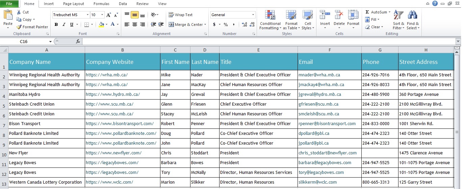Viewport: 463px width, 189px height.
Task: Open the Name Box dropdown arrow
Action: (x=51, y=41)
